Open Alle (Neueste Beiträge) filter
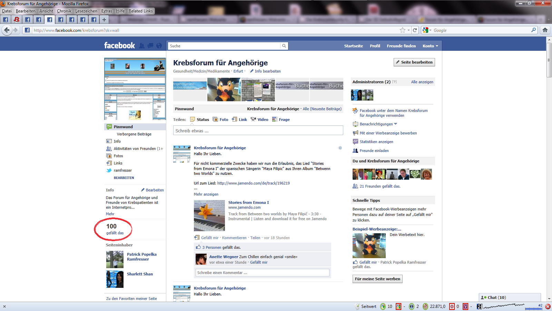The width and height of the screenshot is (552, 311). [322, 109]
